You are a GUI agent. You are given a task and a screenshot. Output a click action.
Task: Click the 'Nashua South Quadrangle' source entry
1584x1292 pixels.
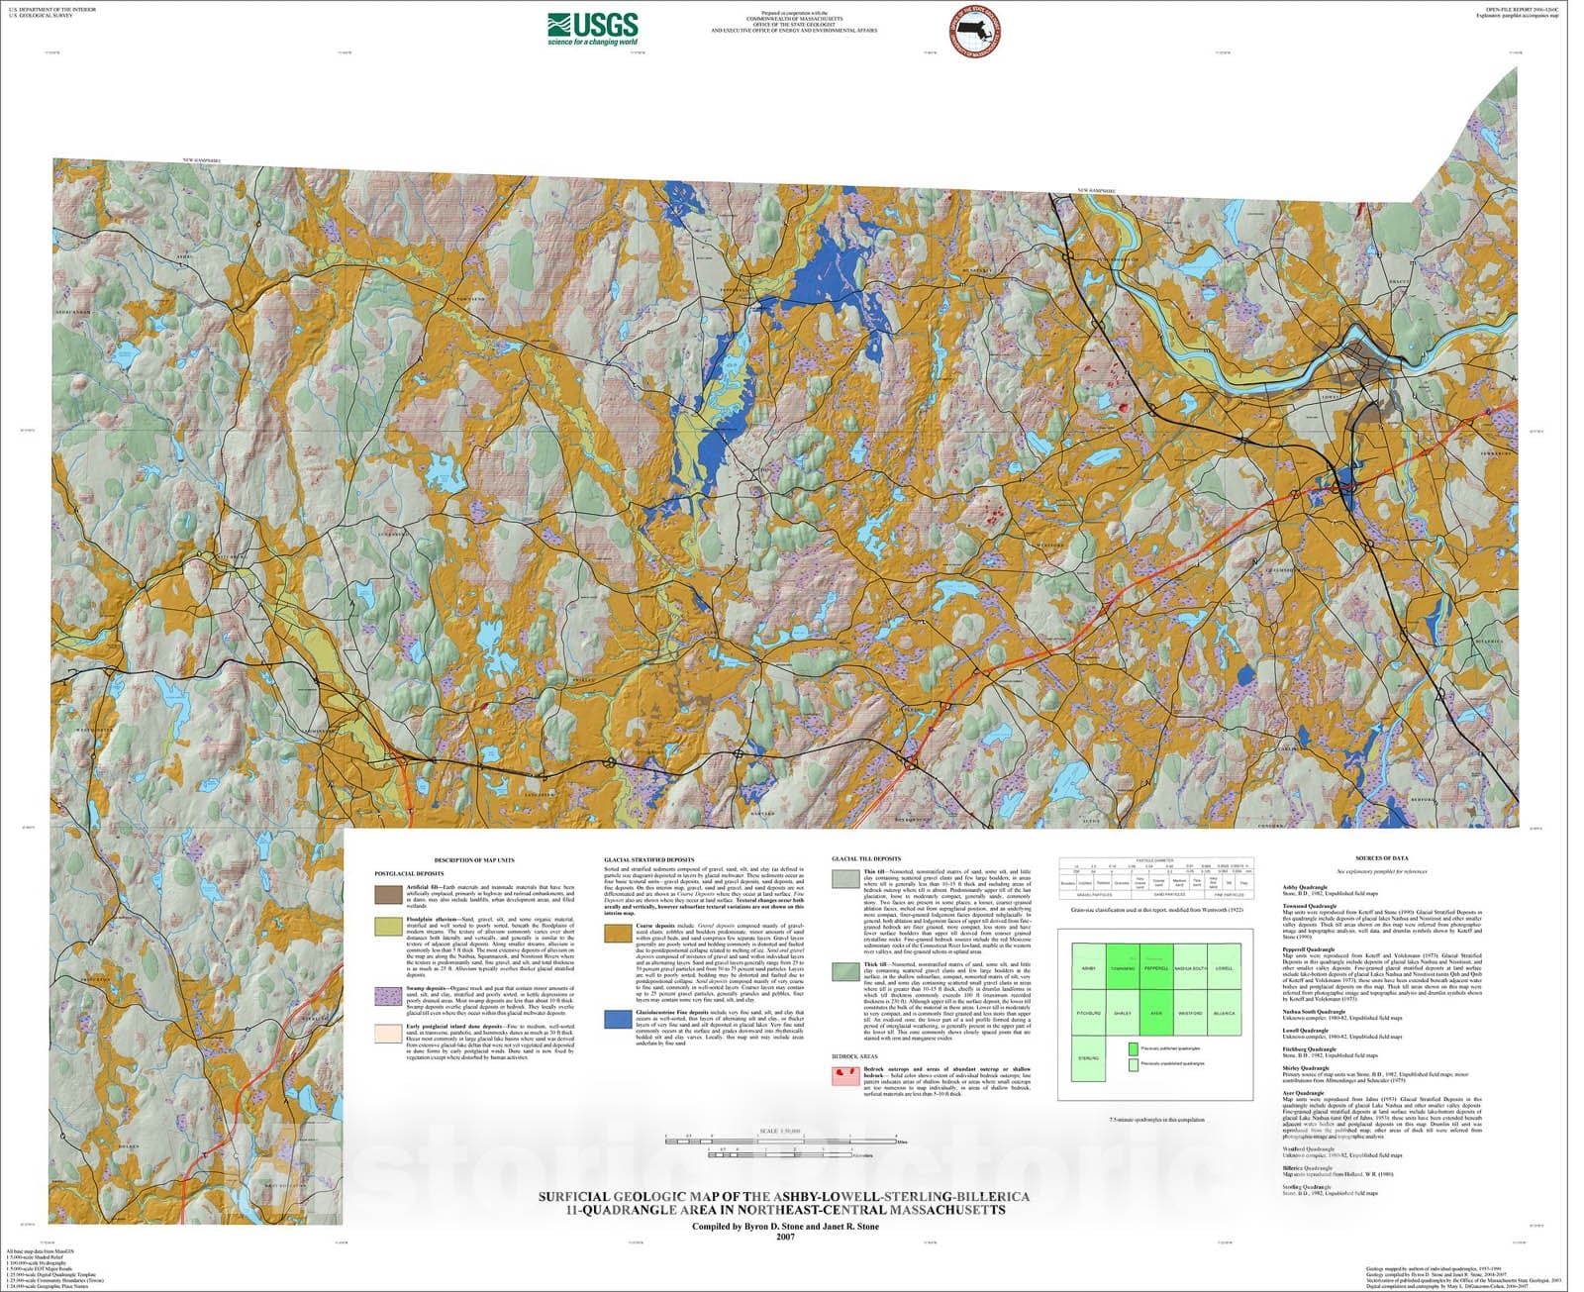click(1343, 1015)
